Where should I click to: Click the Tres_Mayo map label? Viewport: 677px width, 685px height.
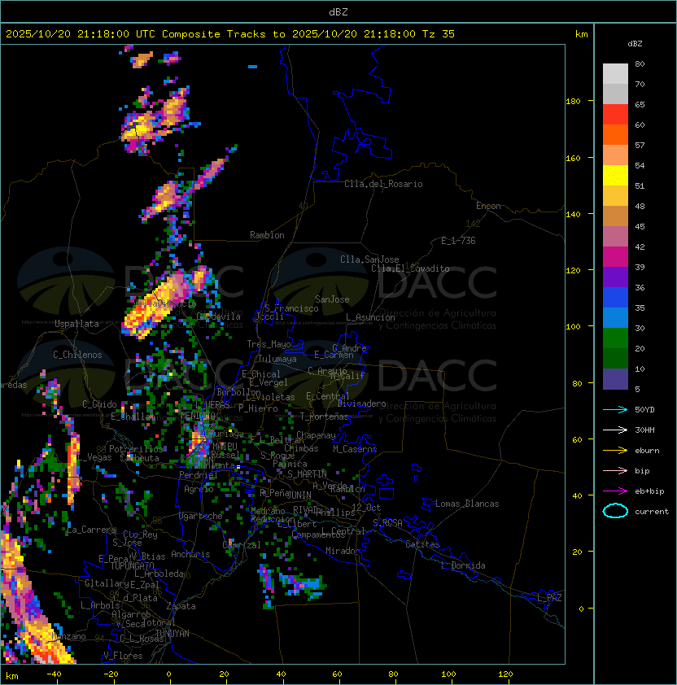tap(269, 344)
